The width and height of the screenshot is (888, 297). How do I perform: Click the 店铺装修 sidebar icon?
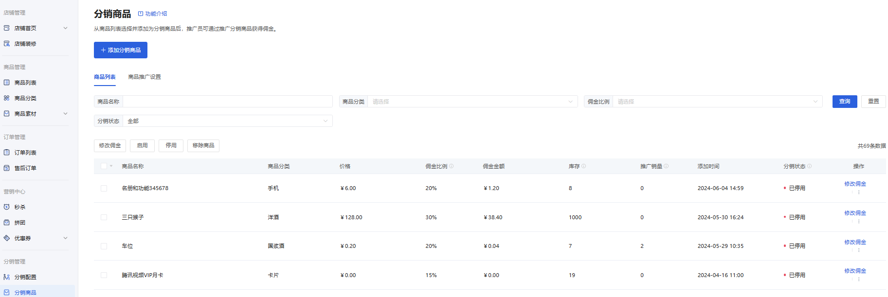pyautogui.click(x=7, y=44)
